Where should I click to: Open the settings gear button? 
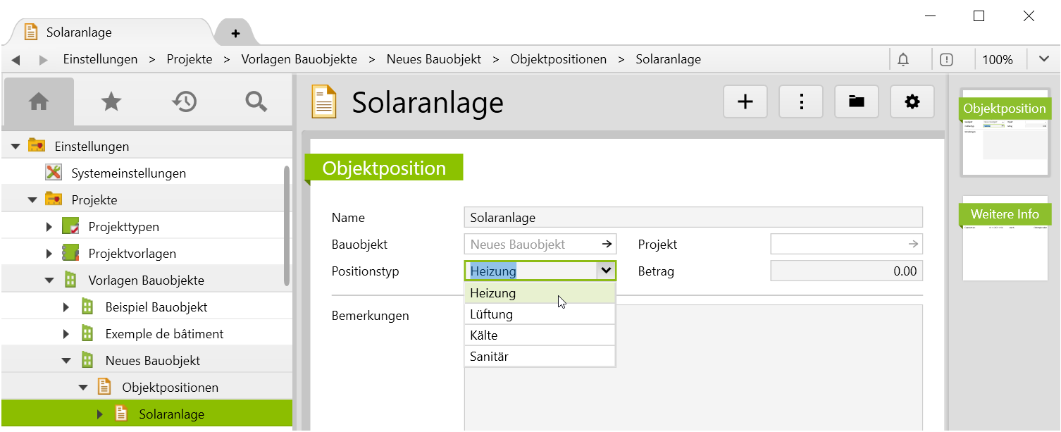click(912, 102)
